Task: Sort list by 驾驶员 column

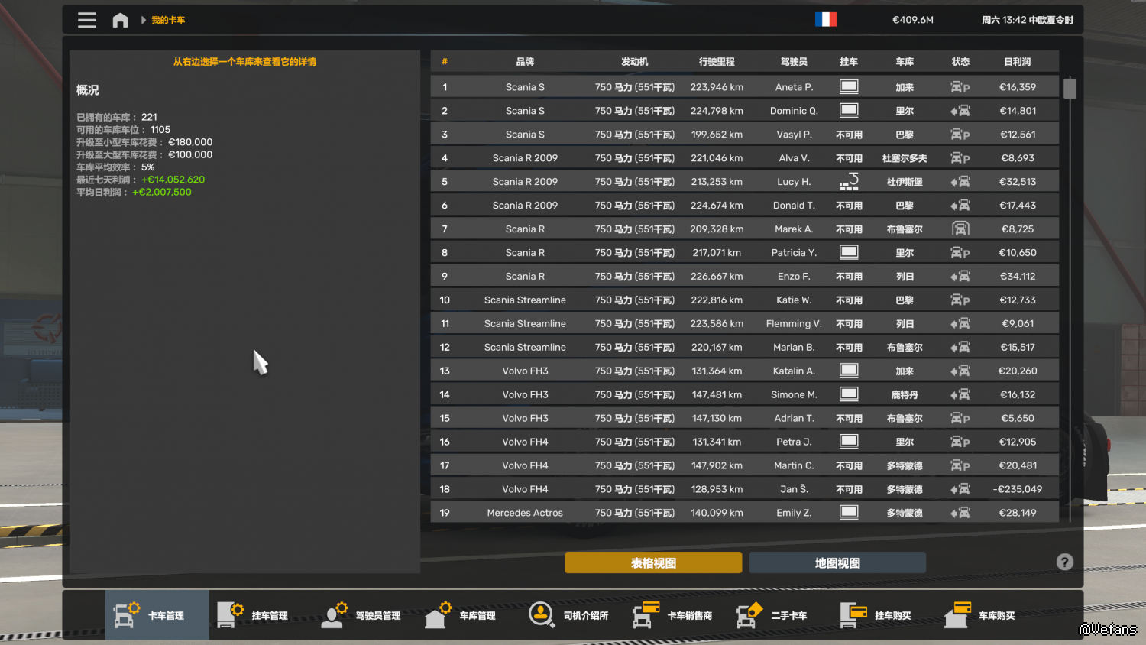Action: [794, 62]
